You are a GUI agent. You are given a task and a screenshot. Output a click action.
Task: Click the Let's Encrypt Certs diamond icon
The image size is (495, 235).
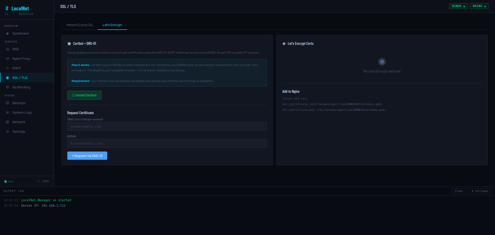pyautogui.click(x=284, y=44)
